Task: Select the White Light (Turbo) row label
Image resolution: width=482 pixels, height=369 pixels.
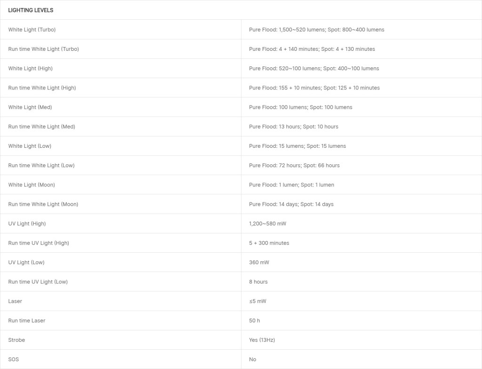Action: pyautogui.click(x=32, y=30)
